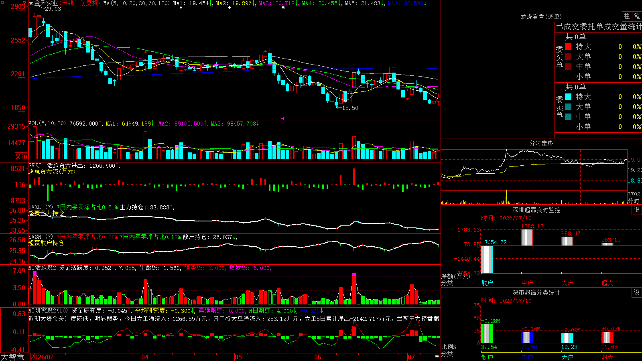
Task: Click the 散户 bar showing -3054.72
Action: click(x=487, y=260)
